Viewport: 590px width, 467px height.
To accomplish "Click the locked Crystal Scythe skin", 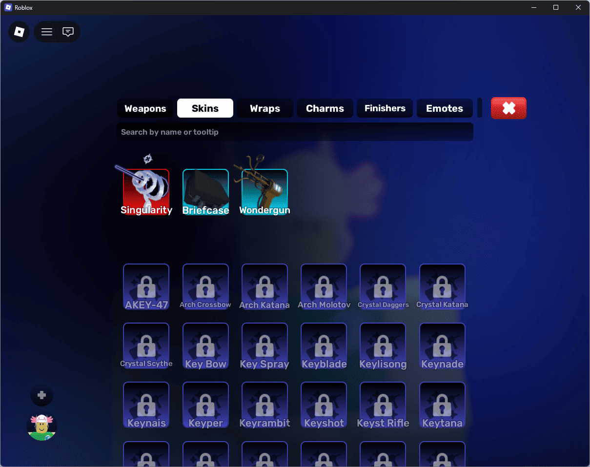I will [x=146, y=346].
